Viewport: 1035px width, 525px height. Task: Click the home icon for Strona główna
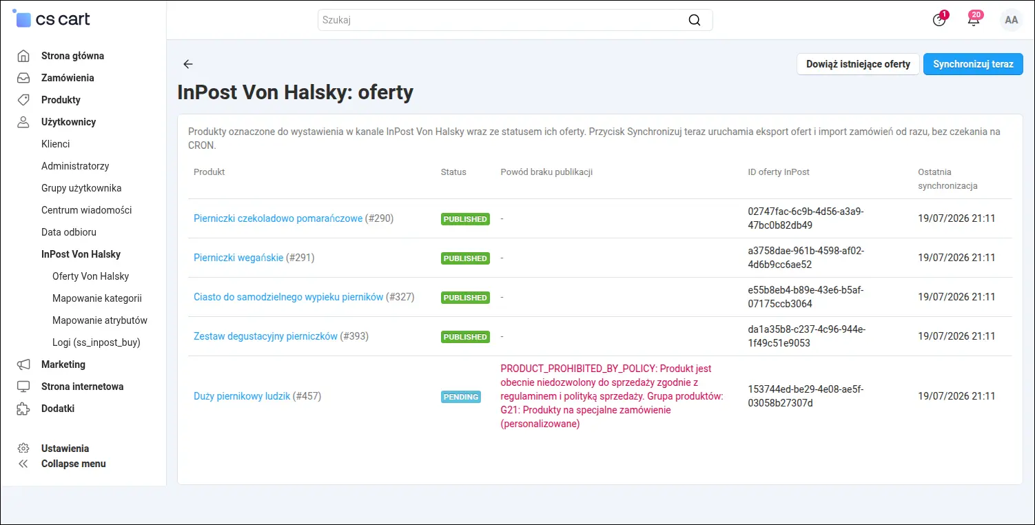pos(23,56)
